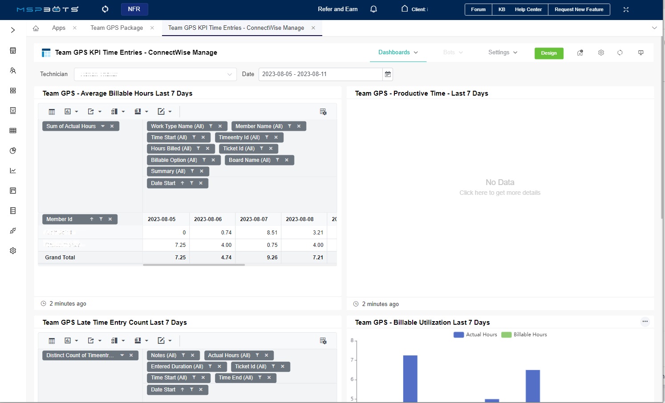Toggle Date Start ascending sort arrow
The image size is (665, 403).
point(182,183)
